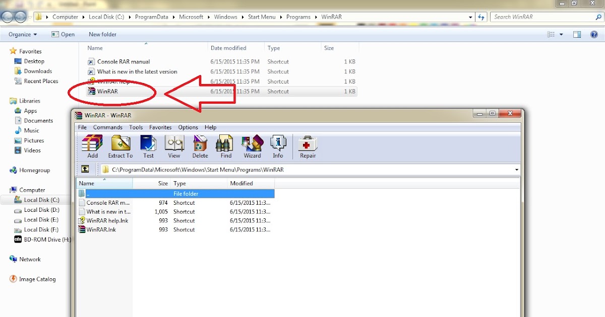Open Homegroup in navigation pane
Image resolution: width=605 pixels, height=317 pixels.
pos(30,170)
